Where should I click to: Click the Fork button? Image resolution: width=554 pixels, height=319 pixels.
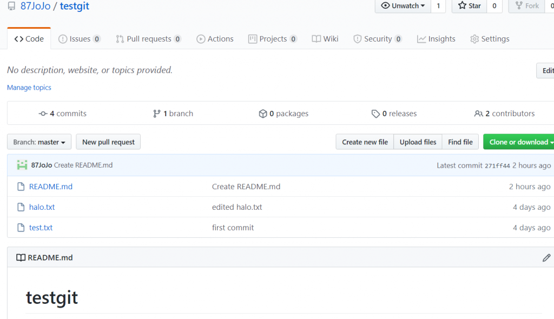[x=526, y=5]
